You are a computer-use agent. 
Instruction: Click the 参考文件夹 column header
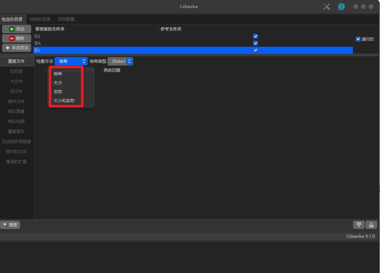click(x=171, y=29)
